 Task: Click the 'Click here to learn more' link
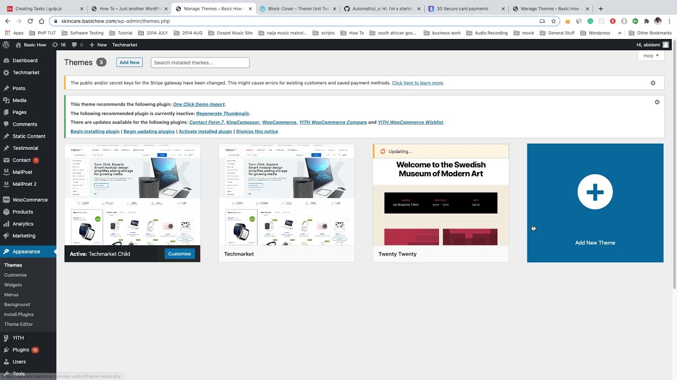417,83
